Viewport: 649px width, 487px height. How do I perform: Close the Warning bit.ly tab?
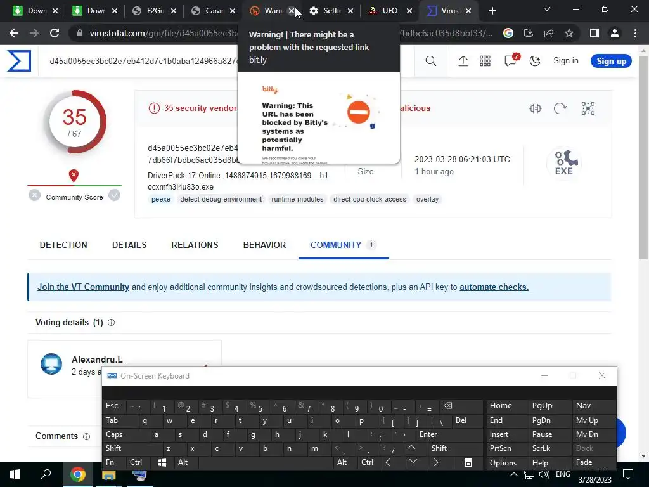pyautogui.click(x=292, y=11)
